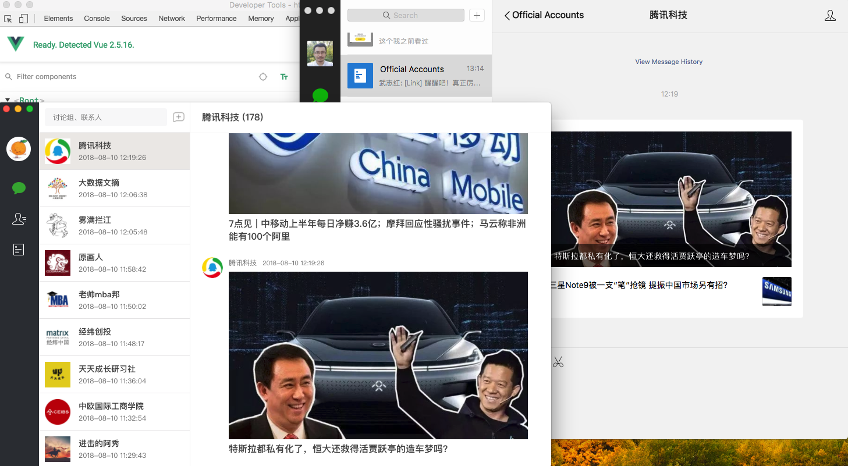This screenshot has height=466, width=848.
Task: Click the Ready. Detected Vue 2.5.16. status text
Action: (84, 45)
